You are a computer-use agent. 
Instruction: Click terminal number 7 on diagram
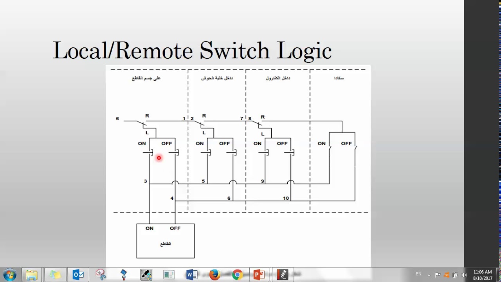coord(241,118)
